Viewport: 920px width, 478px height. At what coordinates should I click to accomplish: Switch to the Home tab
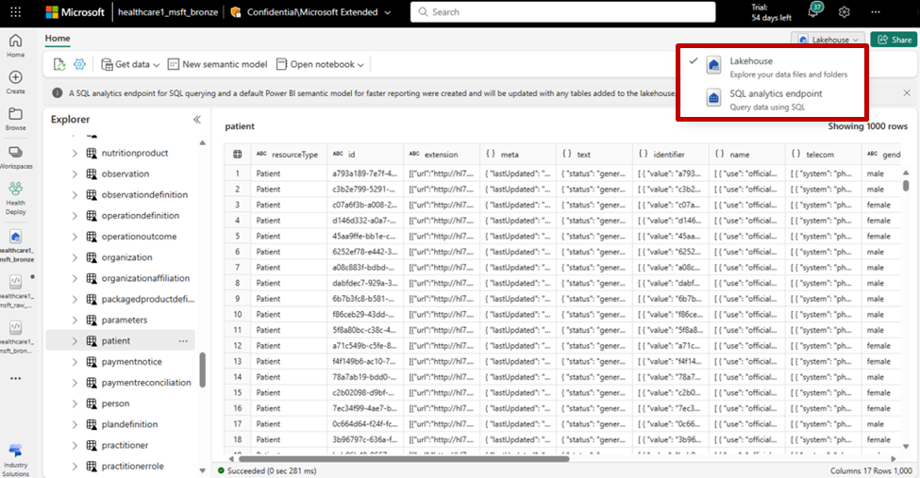tap(58, 39)
